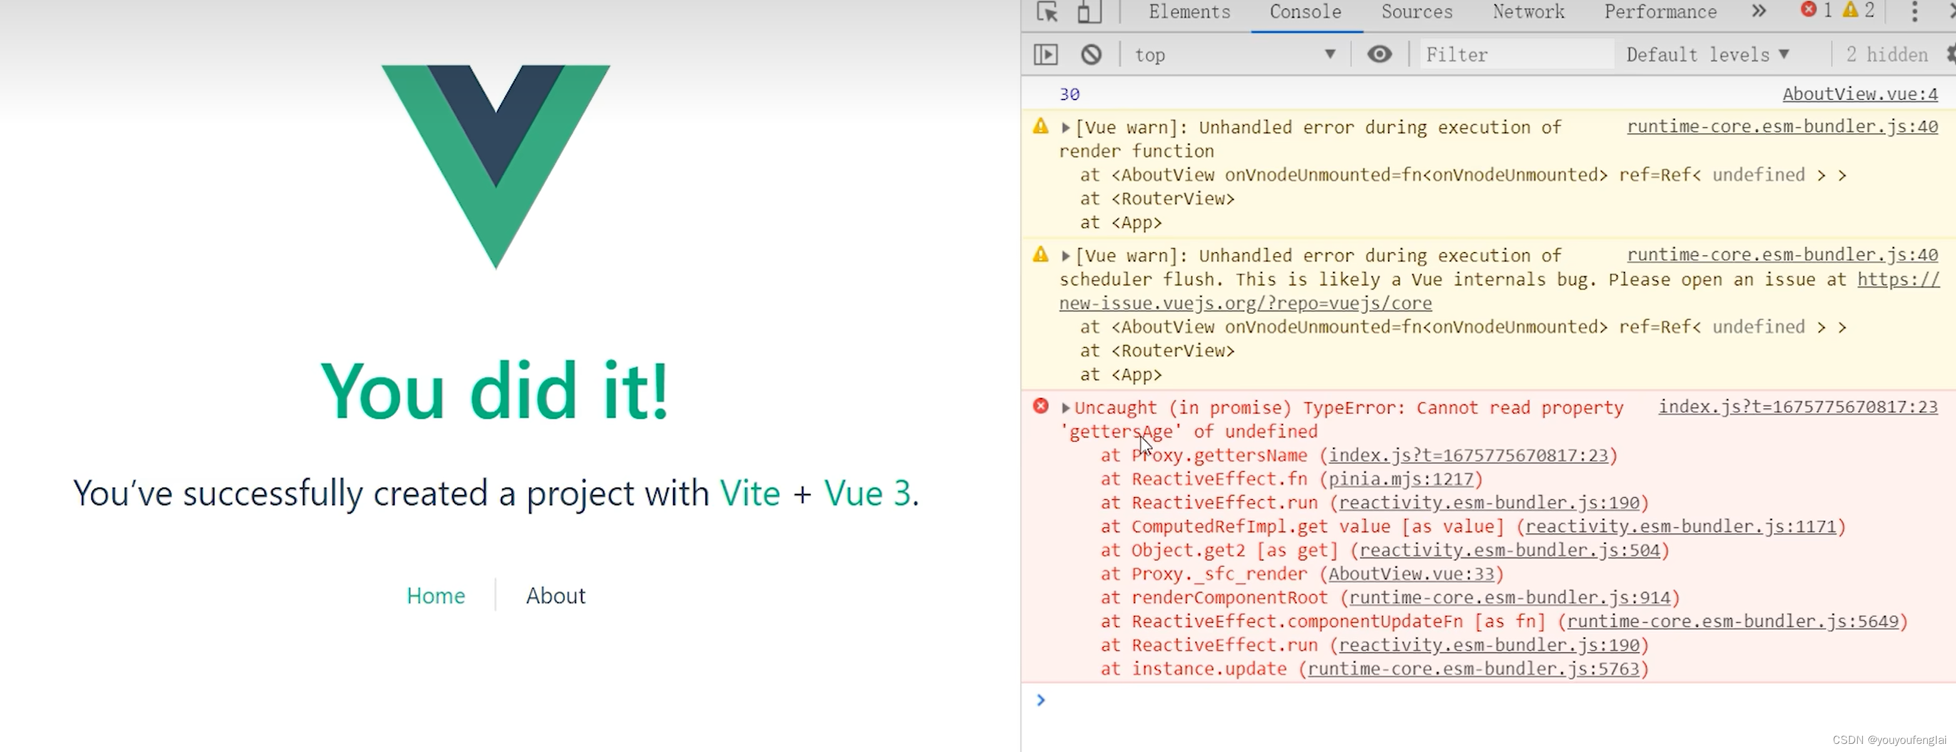Viewport: 1956px width, 752px height.
Task: Open reactivity.esm-bundler.js:1171 link
Action: pos(1680,526)
